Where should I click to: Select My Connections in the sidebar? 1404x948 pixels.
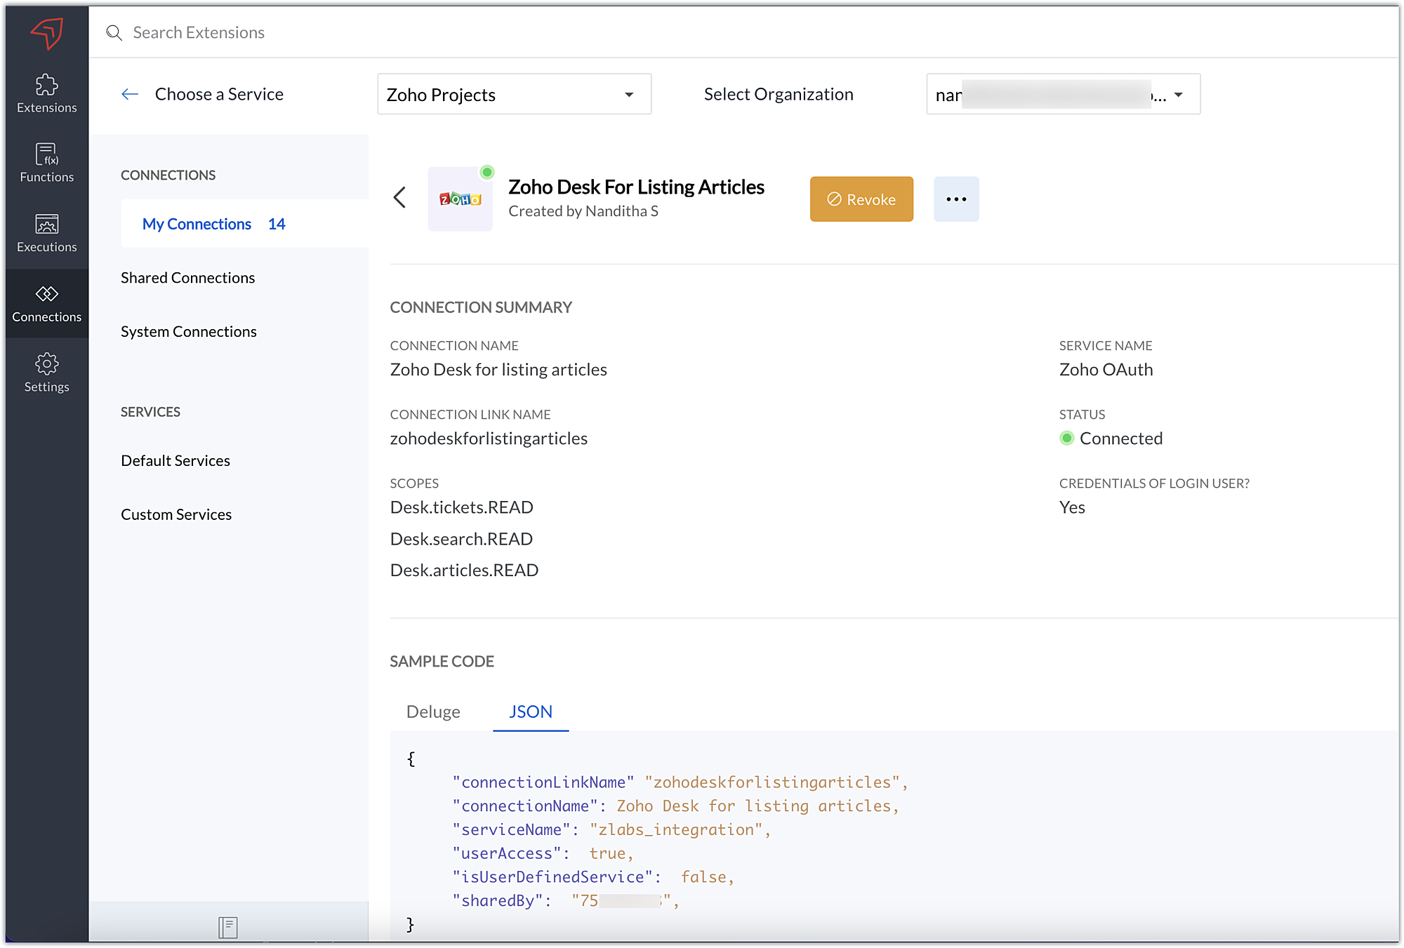(197, 224)
